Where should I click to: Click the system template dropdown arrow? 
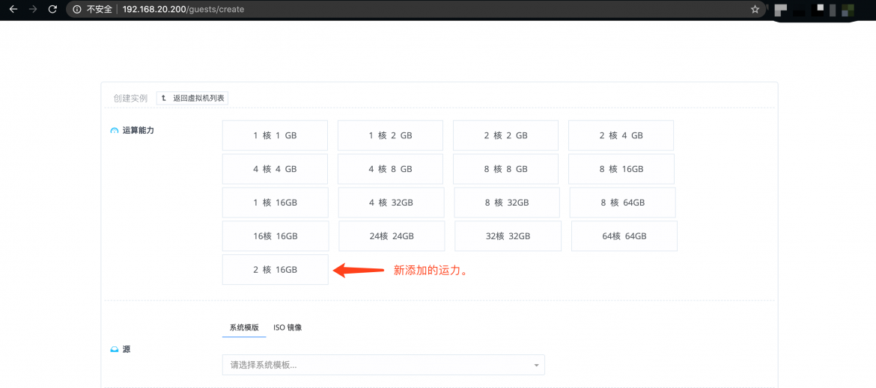(x=536, y=366)
